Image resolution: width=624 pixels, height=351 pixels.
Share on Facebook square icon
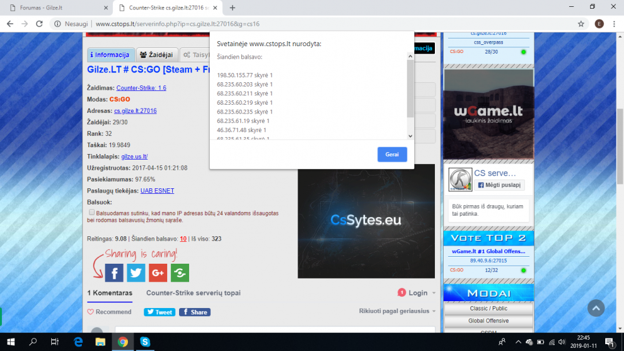[114, 272]
